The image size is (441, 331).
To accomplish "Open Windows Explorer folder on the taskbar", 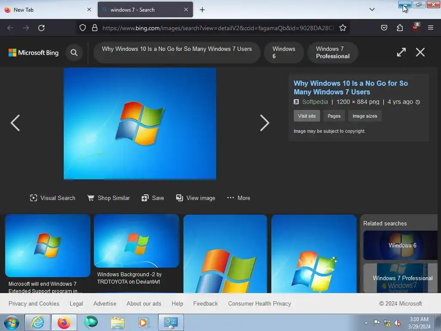I will point(118,322).
